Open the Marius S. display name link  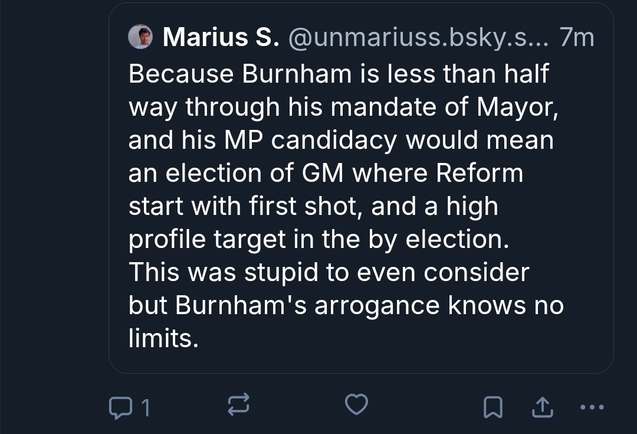[221, 38]
